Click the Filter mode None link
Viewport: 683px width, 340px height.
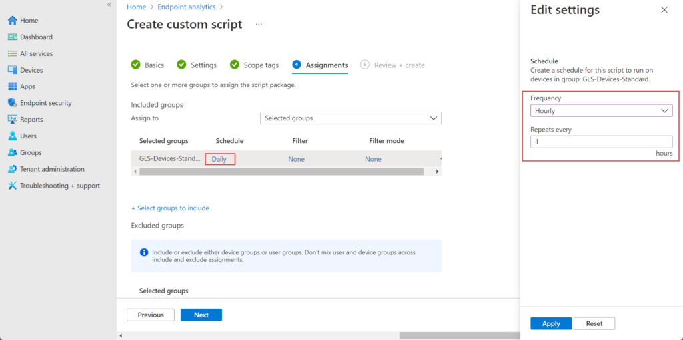tap(374, 159)
